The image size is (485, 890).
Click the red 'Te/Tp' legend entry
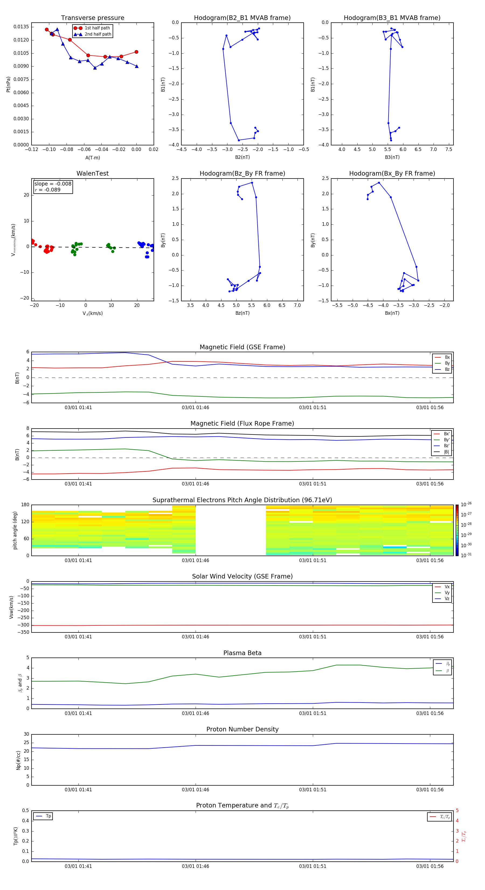440,817
